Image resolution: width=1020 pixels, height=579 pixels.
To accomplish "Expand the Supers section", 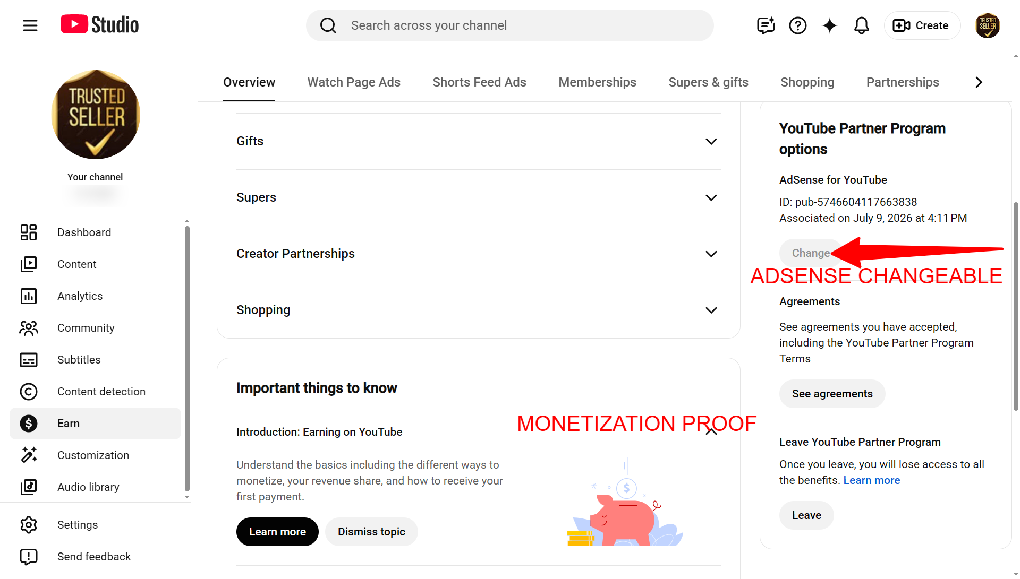I will [x=478, y=197].
